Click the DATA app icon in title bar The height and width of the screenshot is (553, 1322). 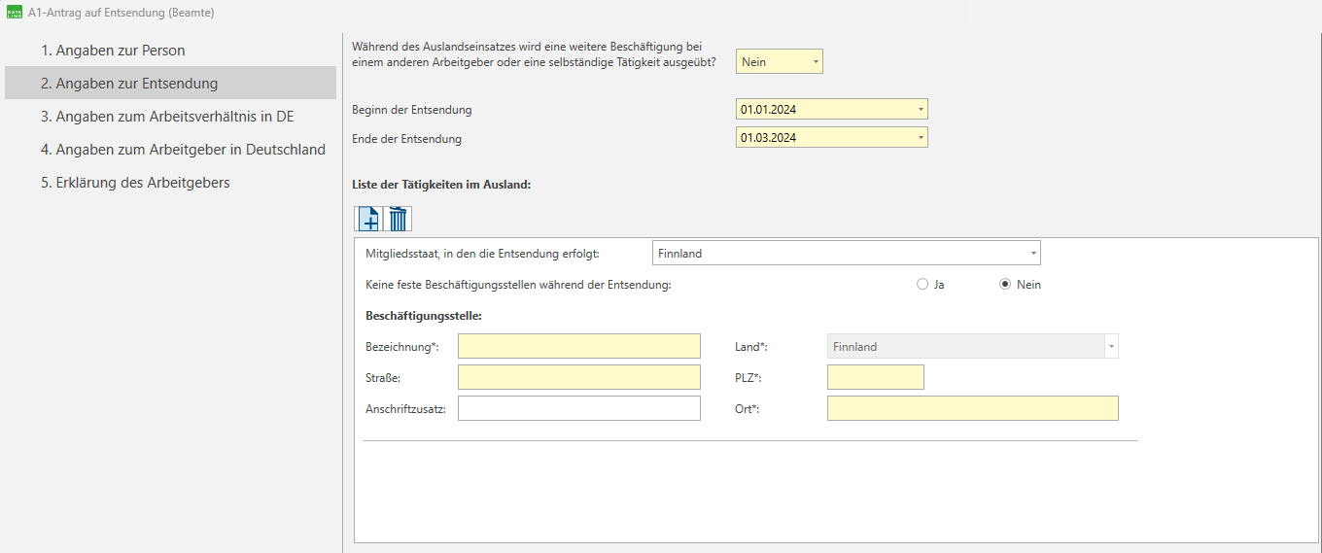coord(14,13)
